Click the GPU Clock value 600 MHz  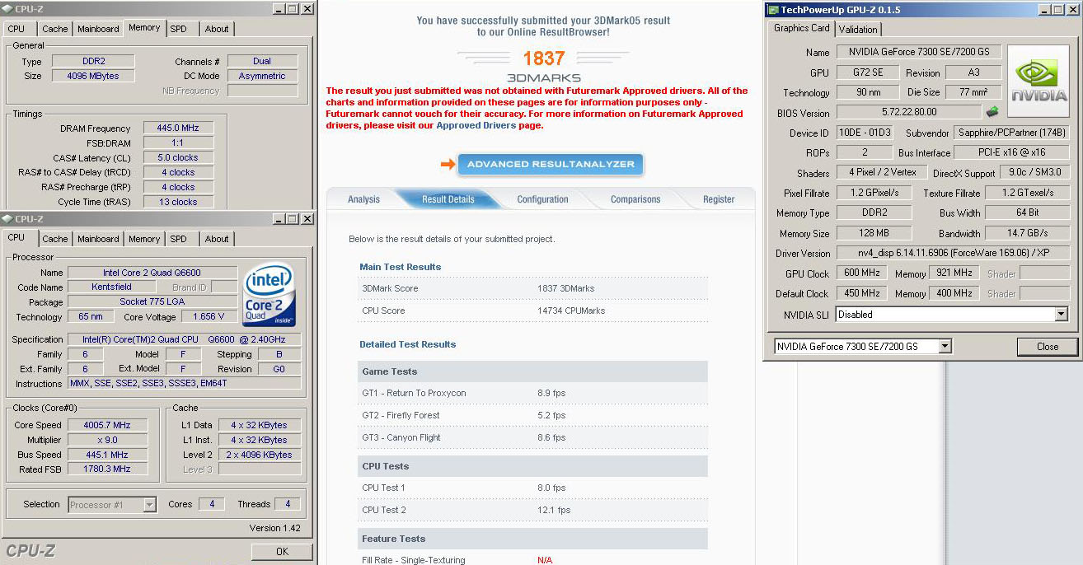(x=862, y=273)
